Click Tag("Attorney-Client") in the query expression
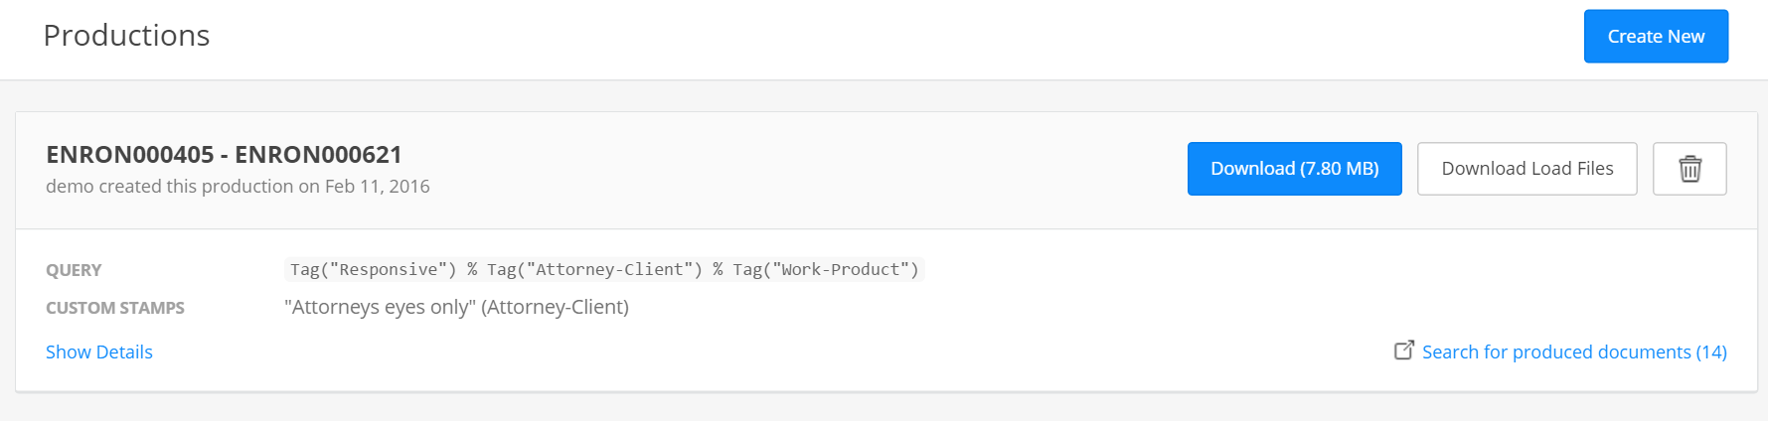 pos(594,270)
